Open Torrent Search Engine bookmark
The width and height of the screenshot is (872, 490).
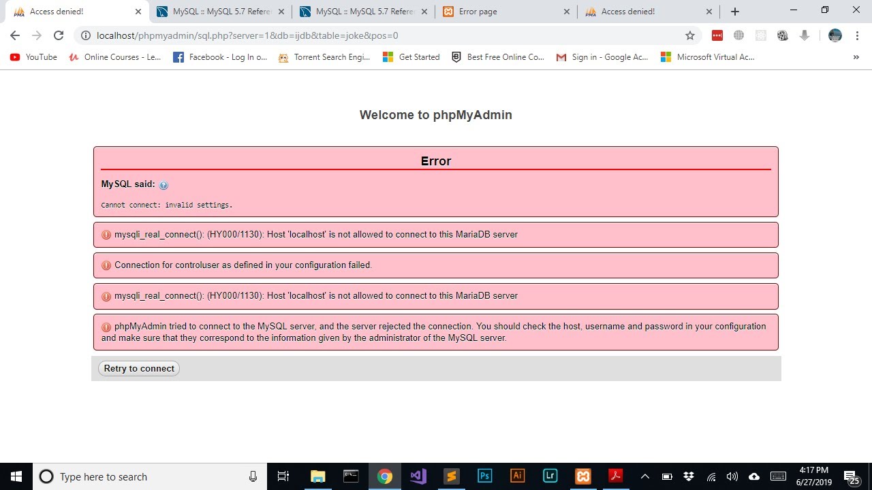click(324, 57)
